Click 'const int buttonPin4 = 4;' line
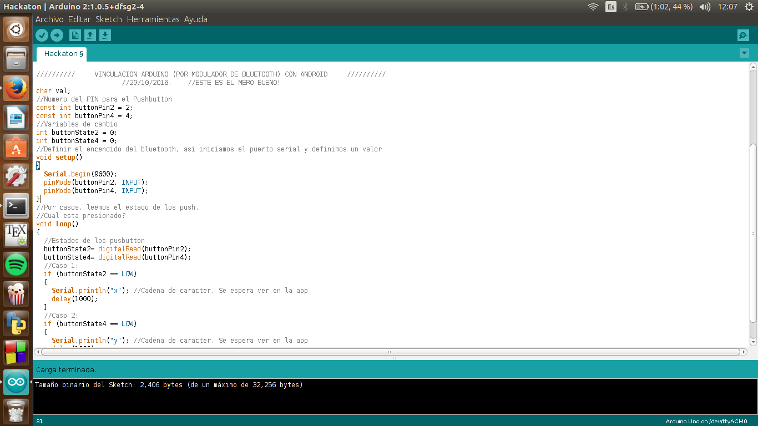The width and height of the screenshot is (758, 426). point(84,116)
